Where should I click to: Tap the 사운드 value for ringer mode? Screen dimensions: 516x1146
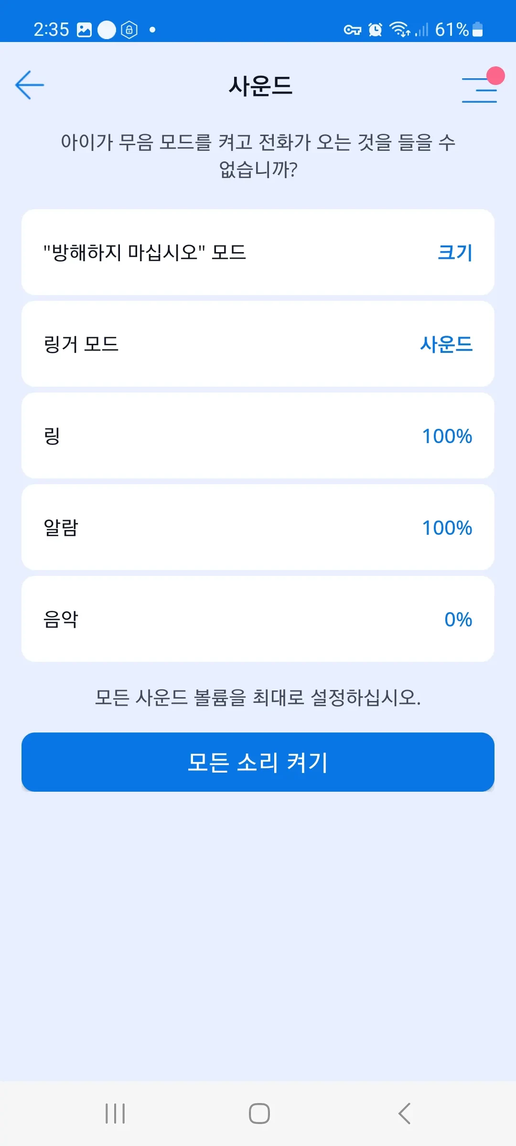pyautogui.click(x=446, y=344)
